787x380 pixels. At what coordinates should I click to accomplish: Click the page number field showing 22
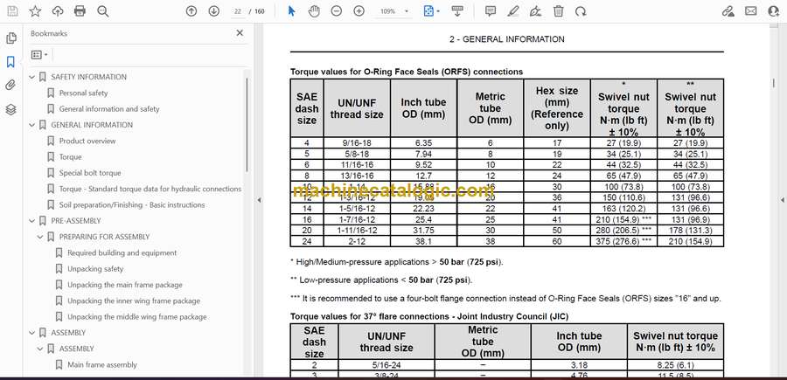pos(238,11)
